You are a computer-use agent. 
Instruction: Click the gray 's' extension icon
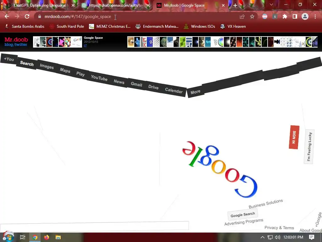(x=275, y=16)
